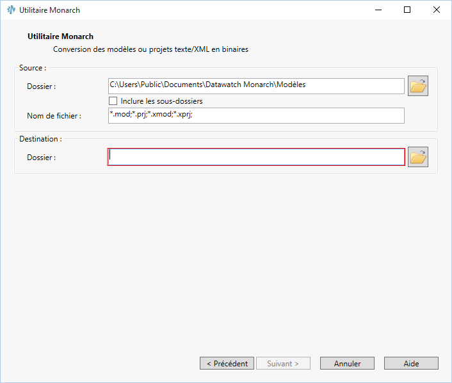Click the source Dossier path field
The width and height of the screenshot is (452, 383).
[256, 85]
